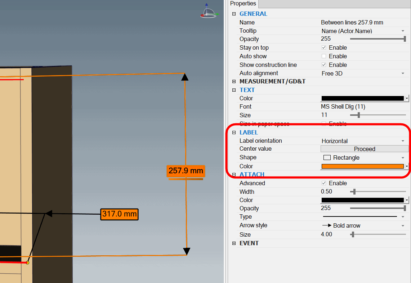411x283 pixels.
Task: Expand the EVENT section
Action: click(234, 243)
